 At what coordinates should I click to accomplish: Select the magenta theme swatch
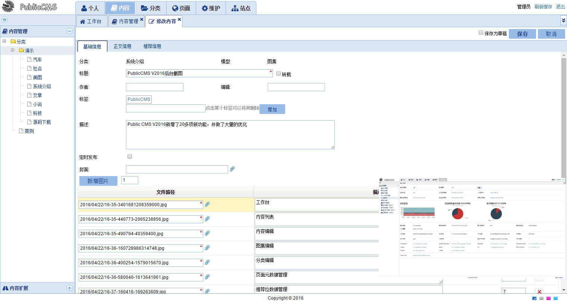point(548,298)
